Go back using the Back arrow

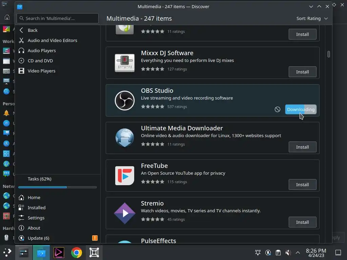tap(21, 30)
